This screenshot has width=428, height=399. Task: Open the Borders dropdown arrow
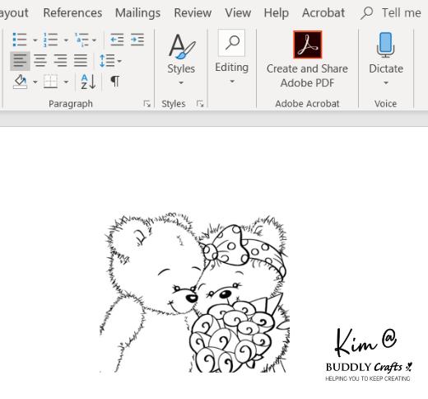66,82
